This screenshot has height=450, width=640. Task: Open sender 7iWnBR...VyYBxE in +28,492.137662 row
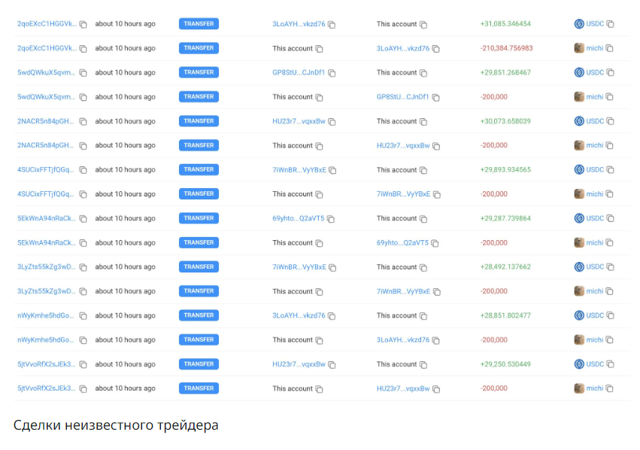coord(299,266)
